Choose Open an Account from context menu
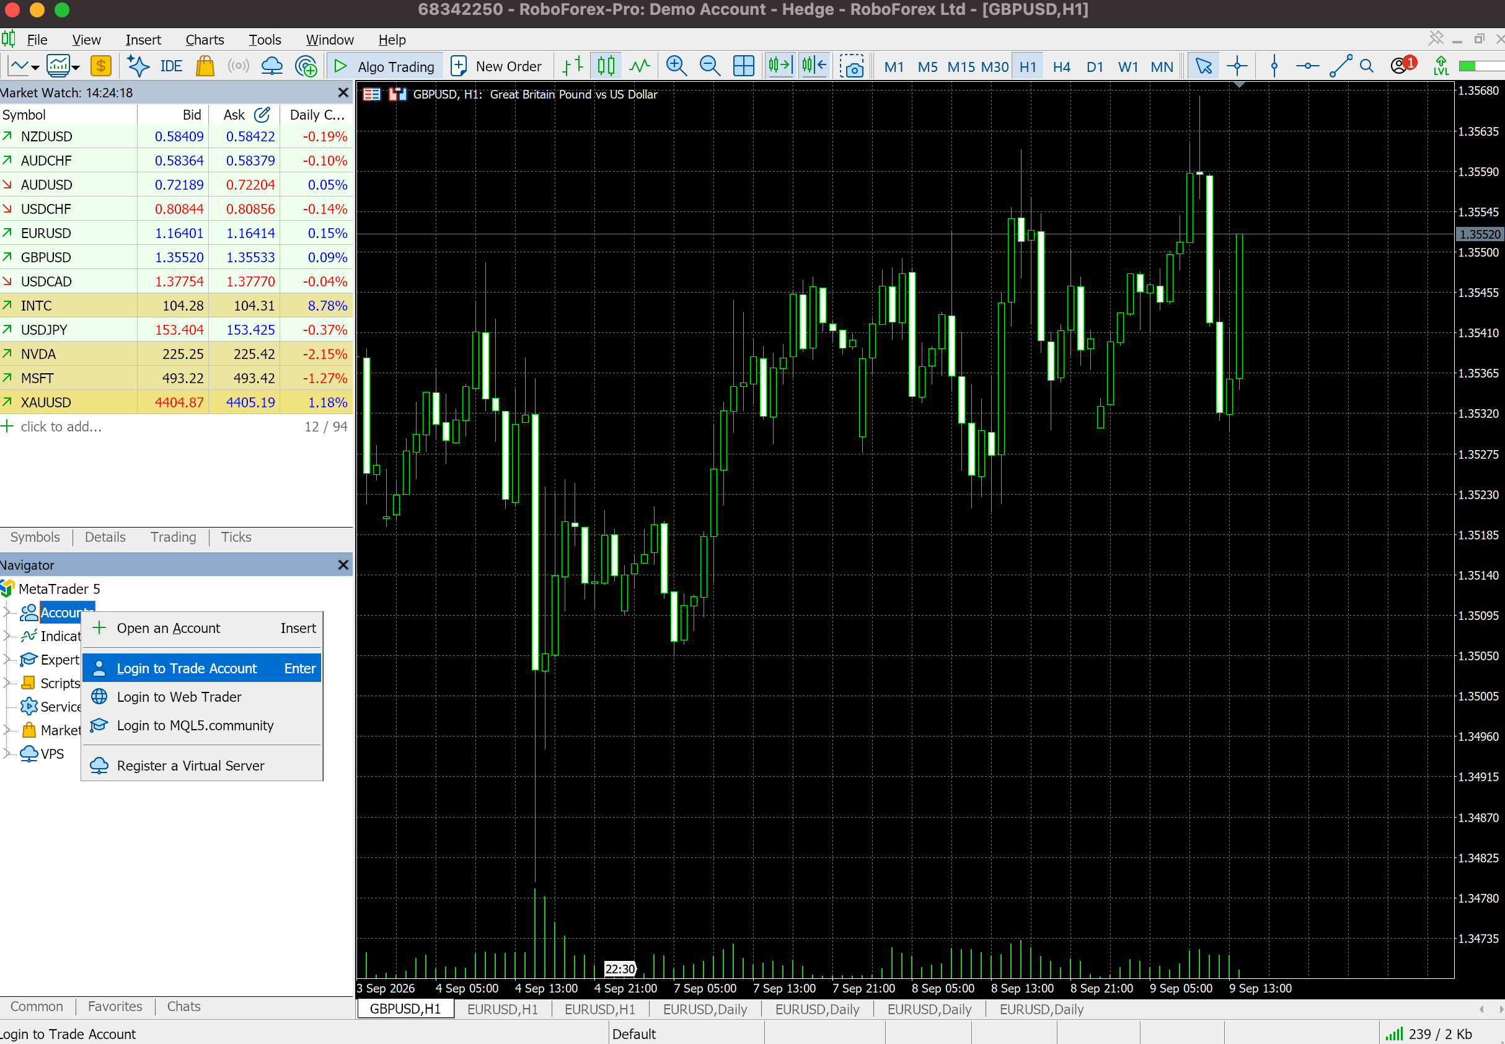This screenshot has width=1505, height=1044. point(202,628)
